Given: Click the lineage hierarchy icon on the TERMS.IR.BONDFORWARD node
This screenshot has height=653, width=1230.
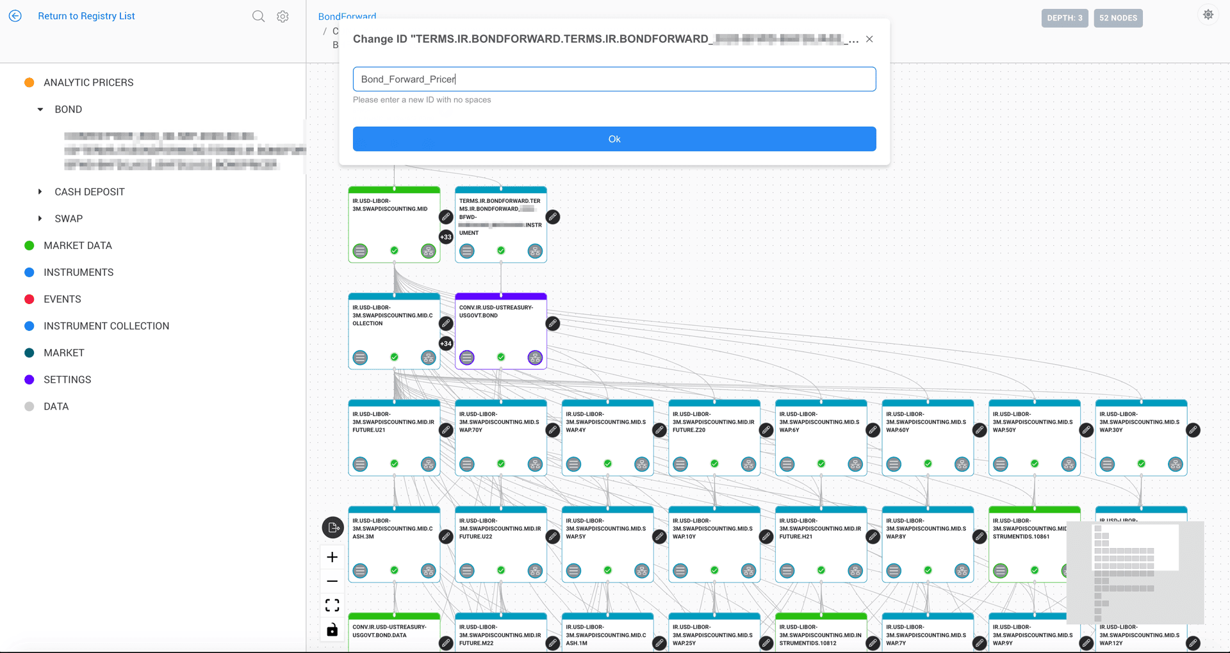Looking at the screenshot, I should pyautogui.click(x=535, y=251).
